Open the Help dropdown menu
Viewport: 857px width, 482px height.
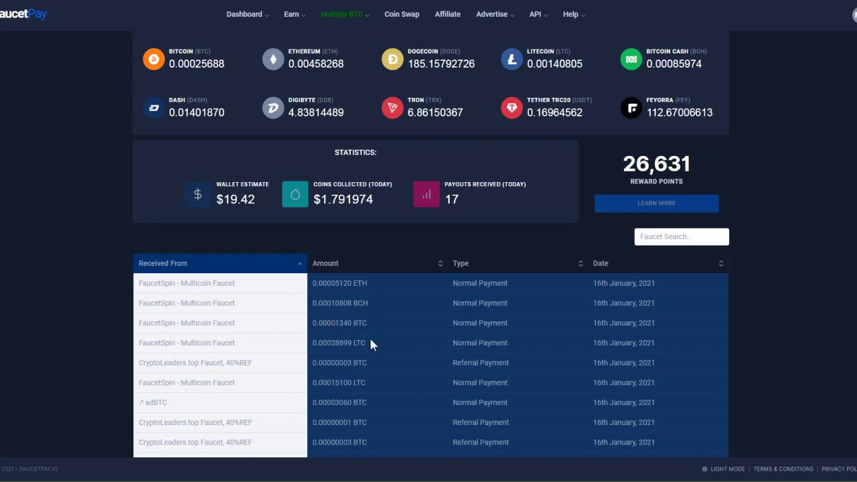point(574,14)
